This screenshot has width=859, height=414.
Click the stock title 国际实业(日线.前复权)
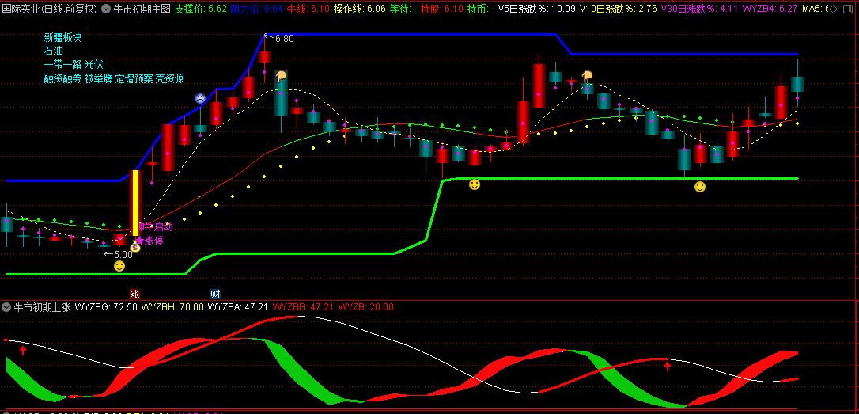[50, 9]
